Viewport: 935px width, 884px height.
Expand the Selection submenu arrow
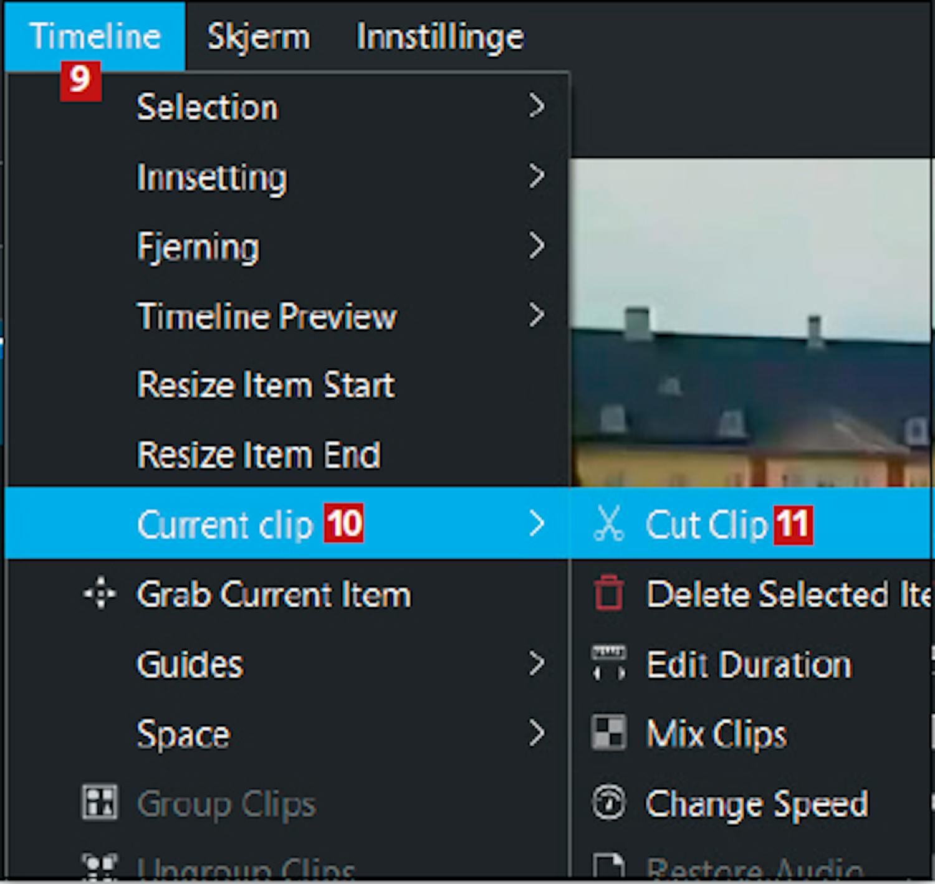536,107
